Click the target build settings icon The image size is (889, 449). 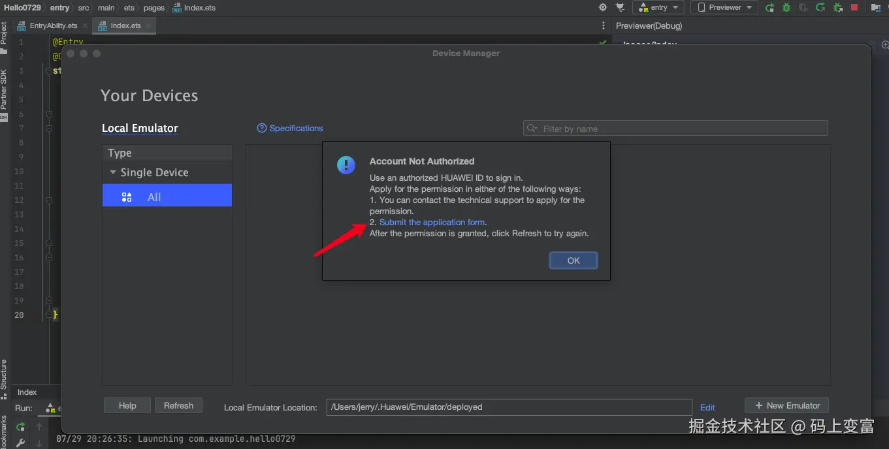coord(602,8)
